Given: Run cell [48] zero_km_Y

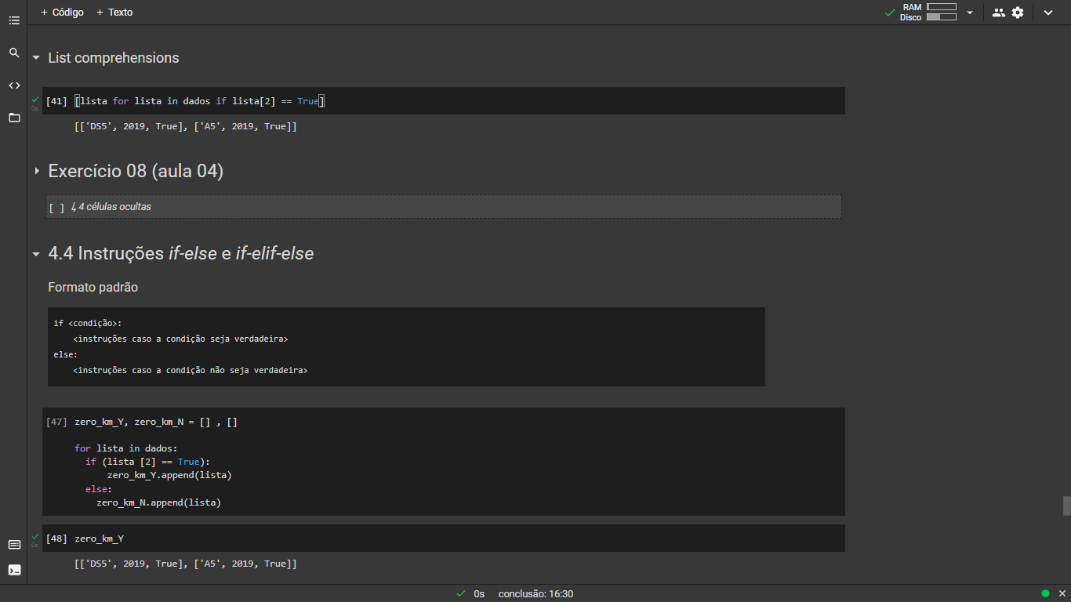Looking at the screenshot, I should (x=56, y=539).
